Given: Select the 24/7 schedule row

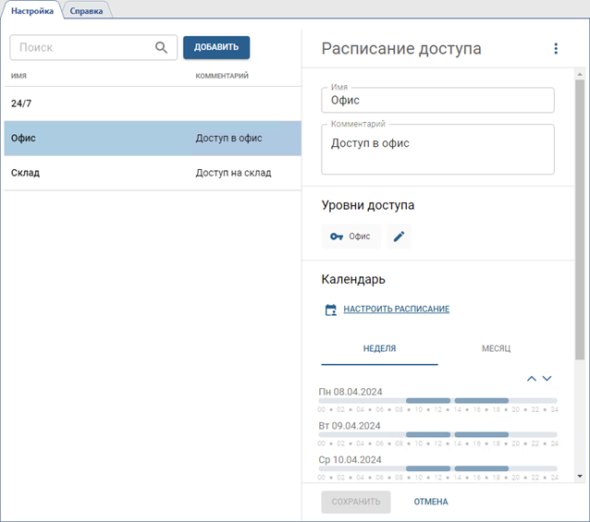Looking at the screenshot, I should click(151, 103).
